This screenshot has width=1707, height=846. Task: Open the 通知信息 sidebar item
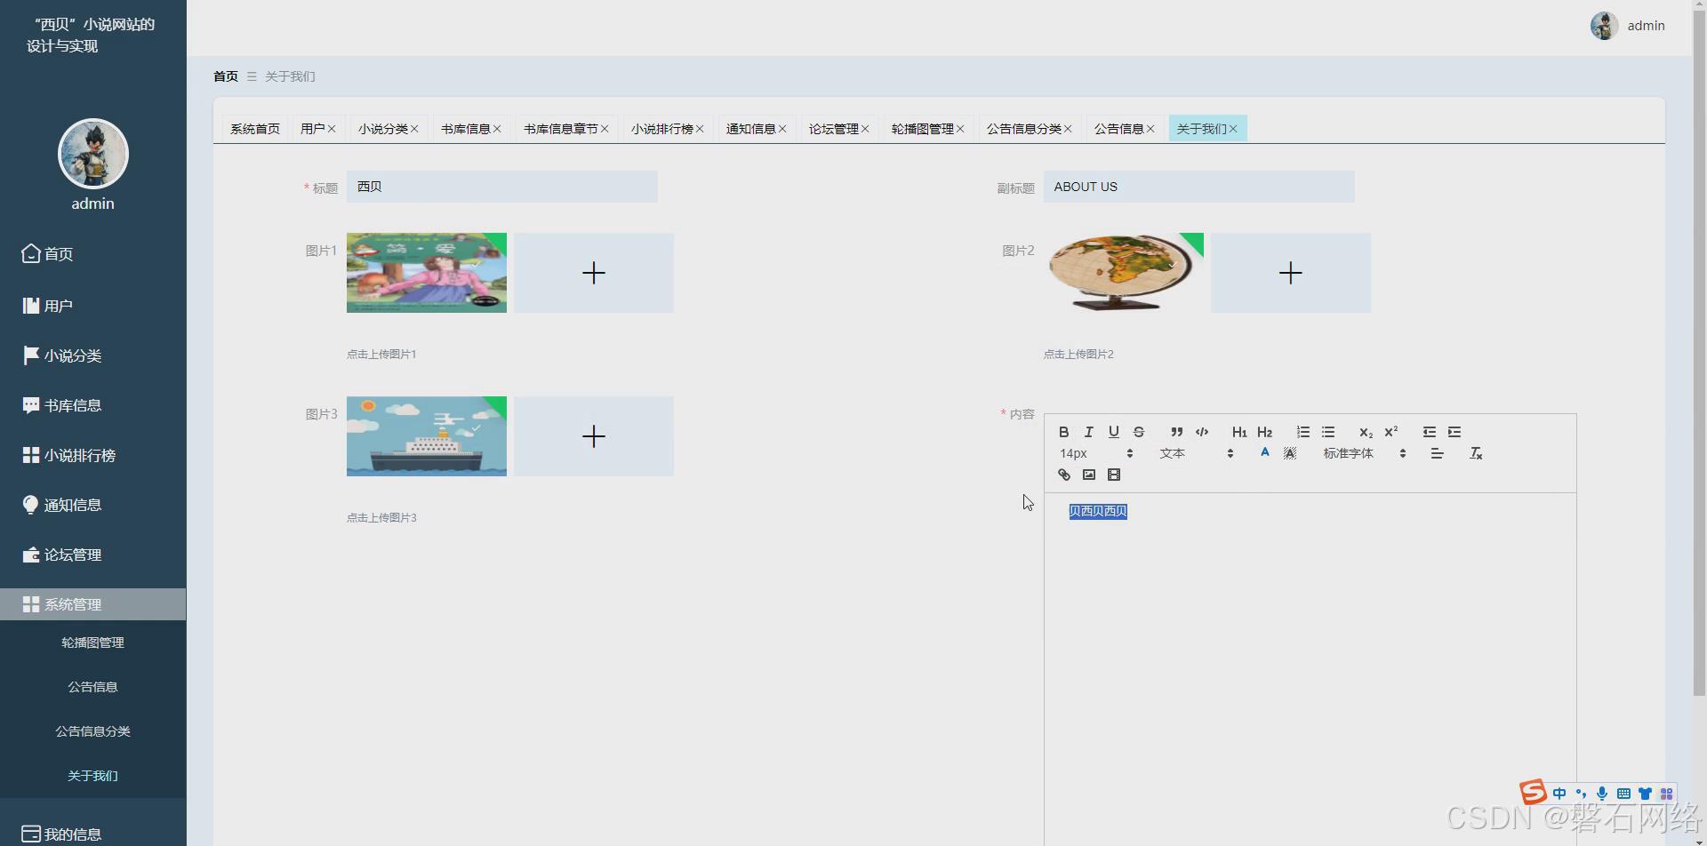tap(74, 504)
